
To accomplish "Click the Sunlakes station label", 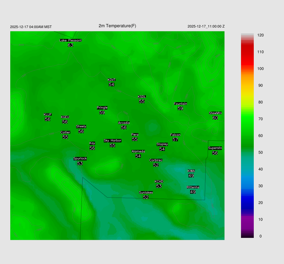I will click(x=146, y=193).
